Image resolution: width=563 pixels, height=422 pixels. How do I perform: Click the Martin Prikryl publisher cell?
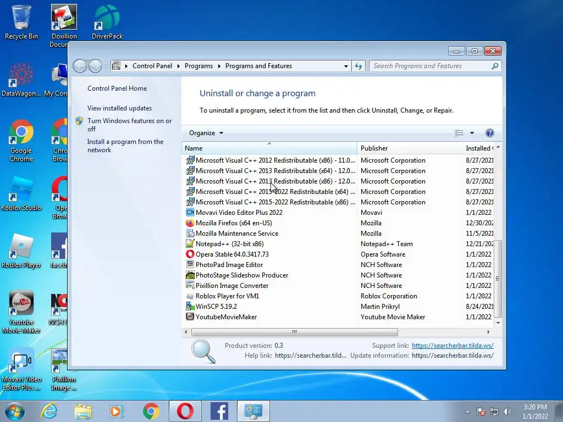(x=380, y=306)
